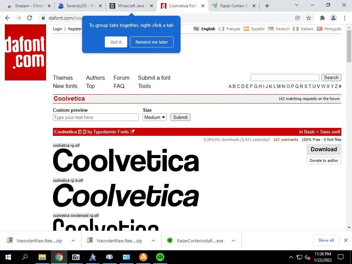This screenshot has width=352, height=264.
Task: Click the coolvetica rg.otf font preview
Action: point(126,160)
